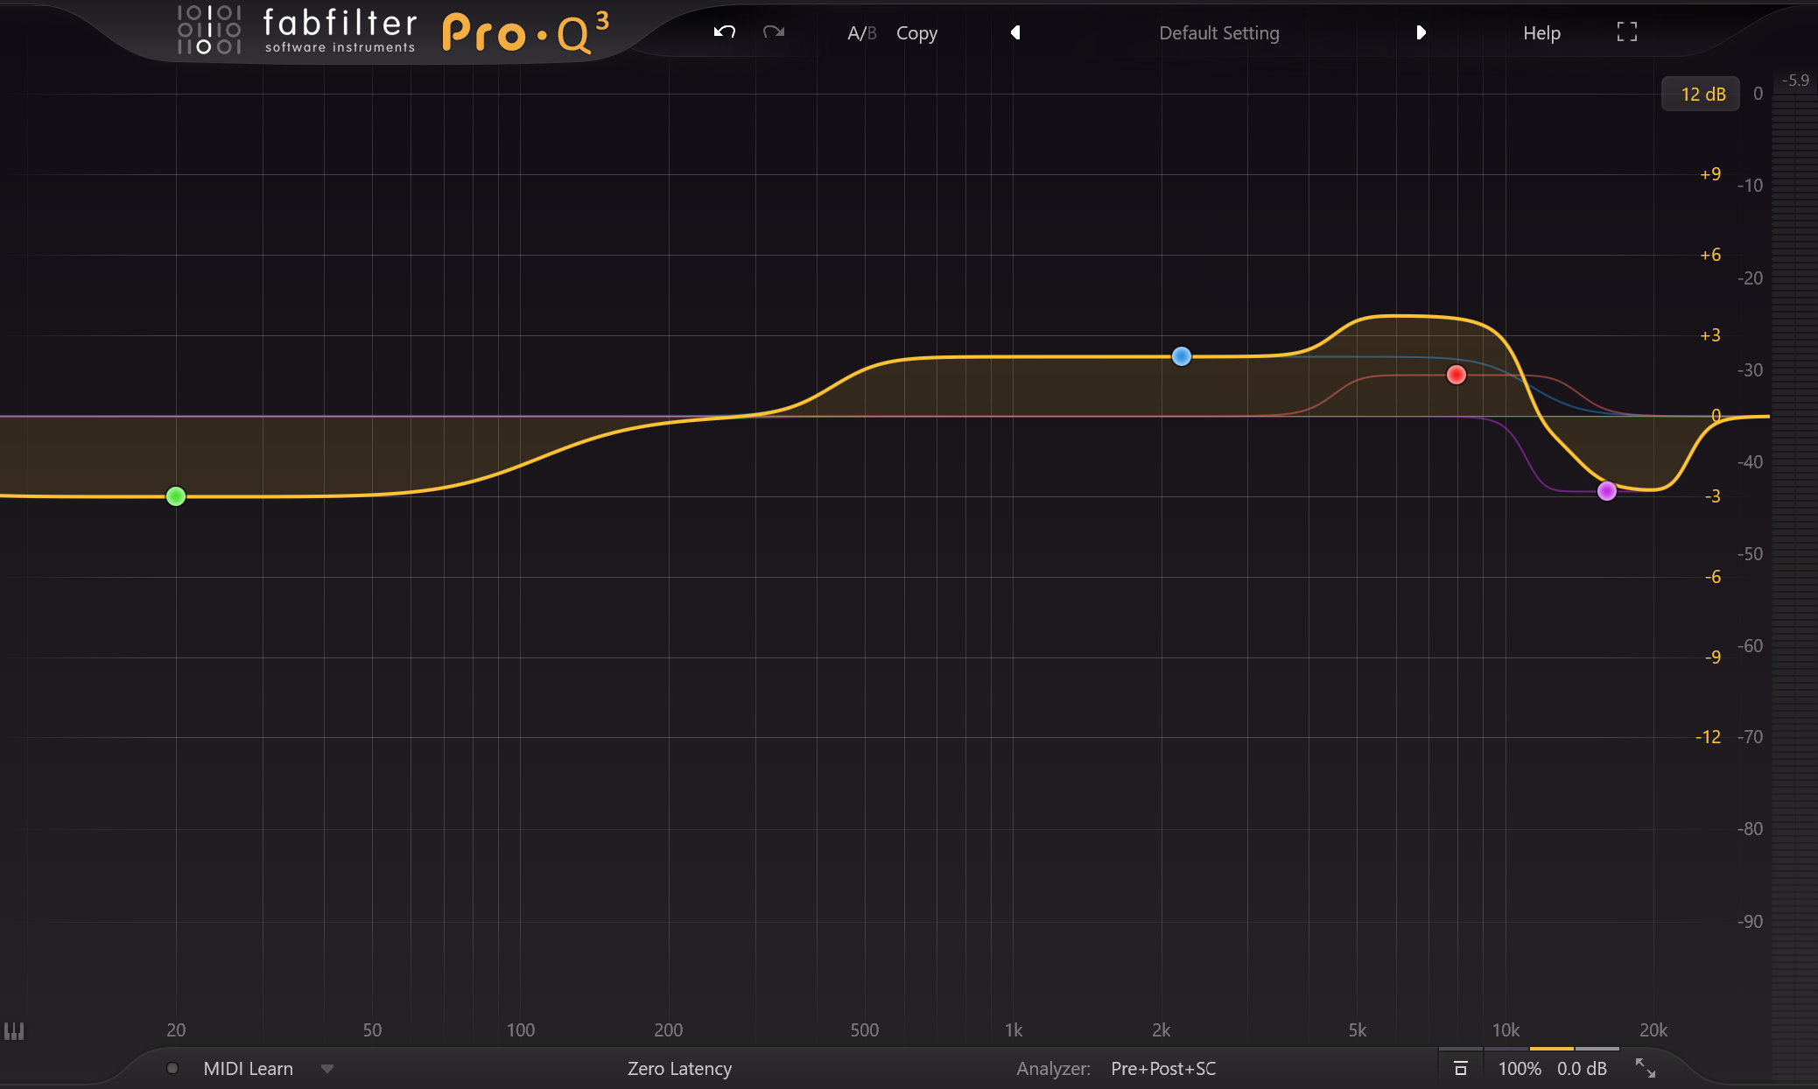Select the green EQ band node
Viewport: 1818px width, 1089px height.
pyautogui.click(x=176, y=496)
